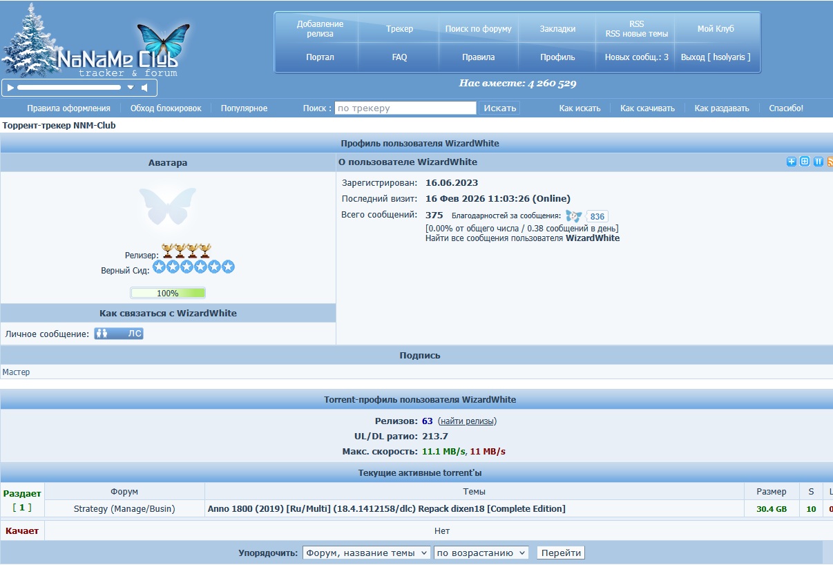Open the orange RSS feed icon
The image size is (833, 565).
click(830, 162)
